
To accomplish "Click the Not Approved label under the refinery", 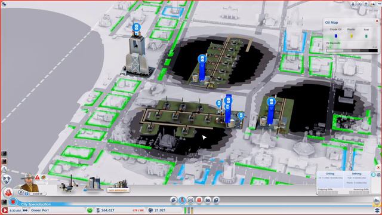I will [118, 191].
